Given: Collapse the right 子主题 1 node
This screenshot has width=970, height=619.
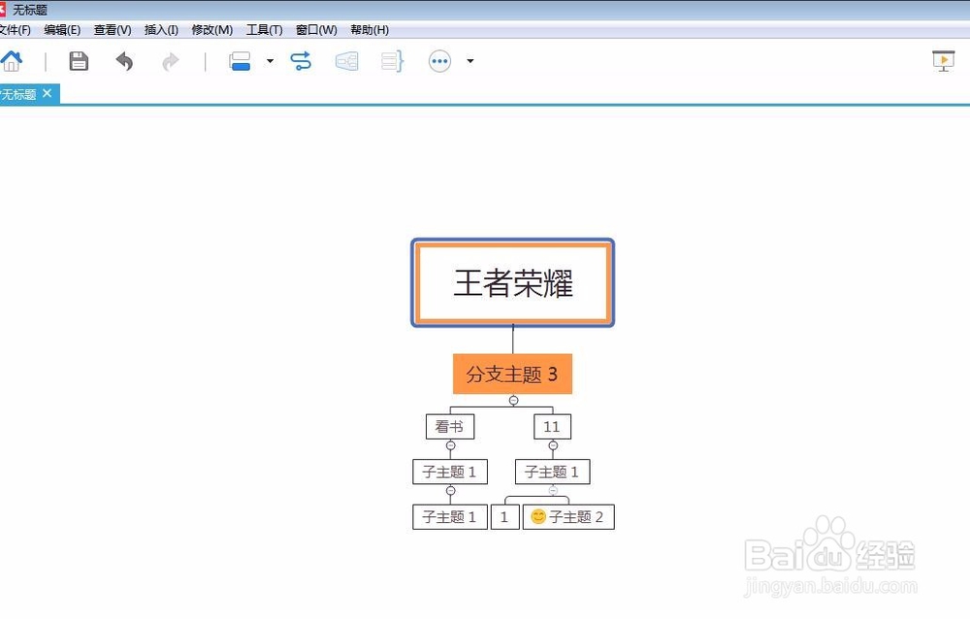Looking at the screenshot, I should pyautogui.click(x=552, y=493).
